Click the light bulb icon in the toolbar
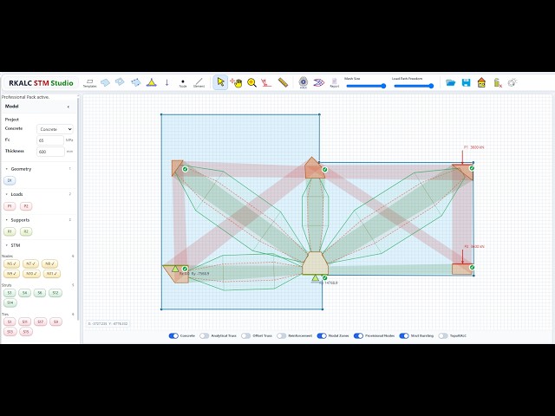This screenshot has width=555, height=416. pos(513,82)
